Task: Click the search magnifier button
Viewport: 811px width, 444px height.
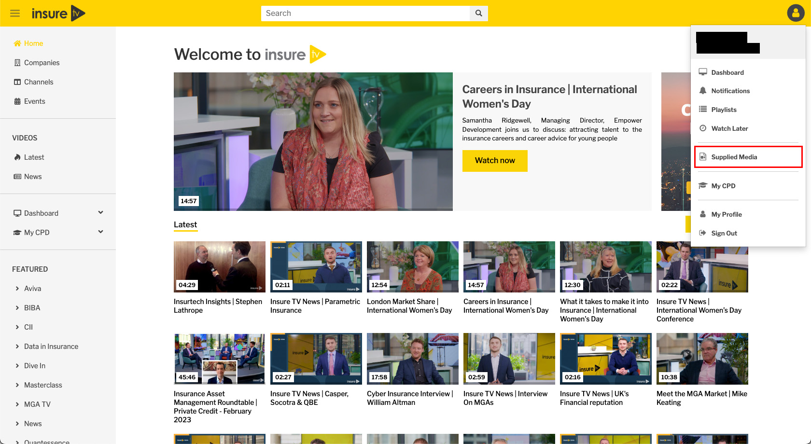Action: point(478,14)
